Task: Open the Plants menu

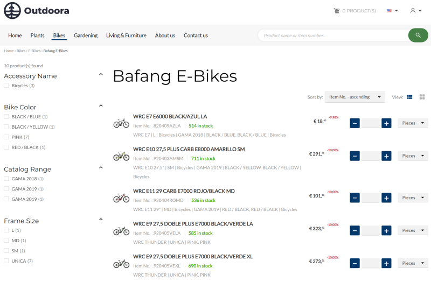Action: 37,36
